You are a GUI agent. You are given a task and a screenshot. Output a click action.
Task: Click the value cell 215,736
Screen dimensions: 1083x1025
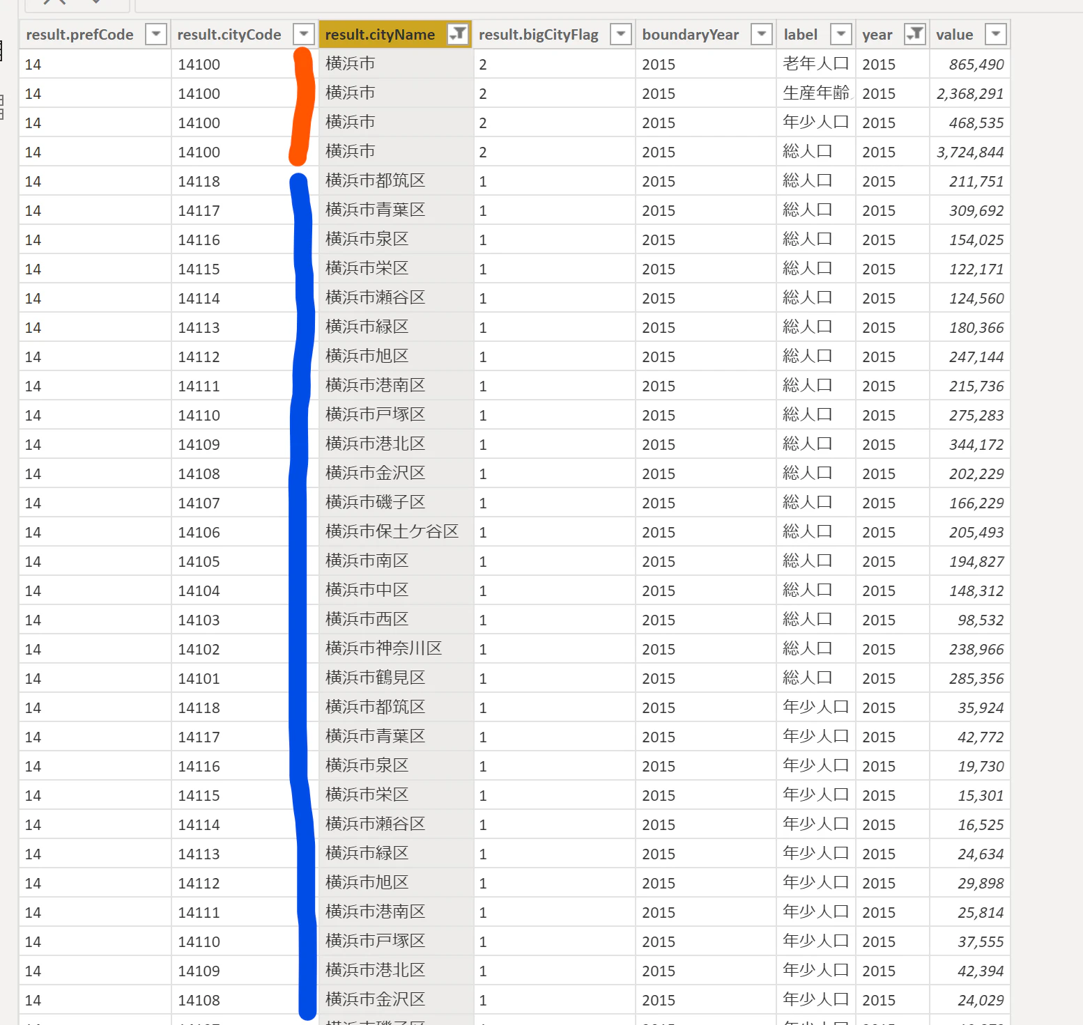pos(969,386)
